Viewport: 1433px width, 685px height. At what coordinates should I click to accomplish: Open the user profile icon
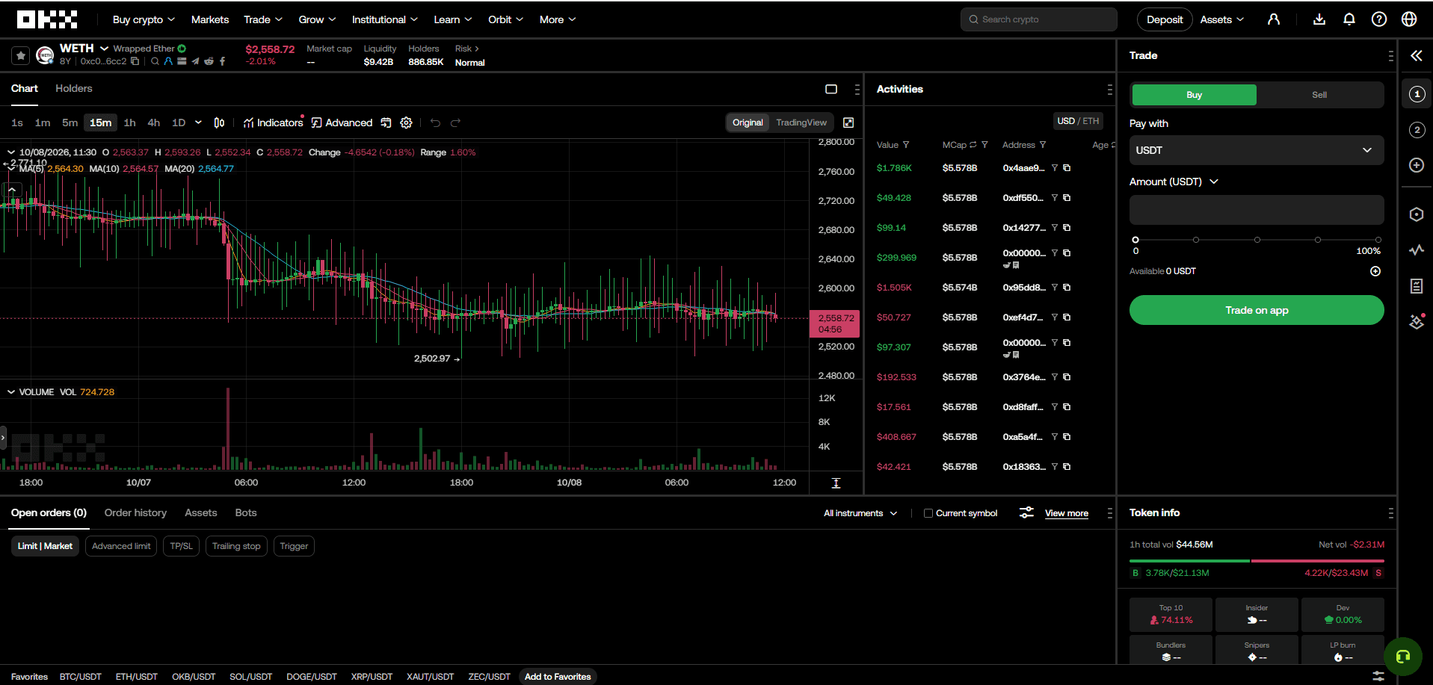point(1274,19)
